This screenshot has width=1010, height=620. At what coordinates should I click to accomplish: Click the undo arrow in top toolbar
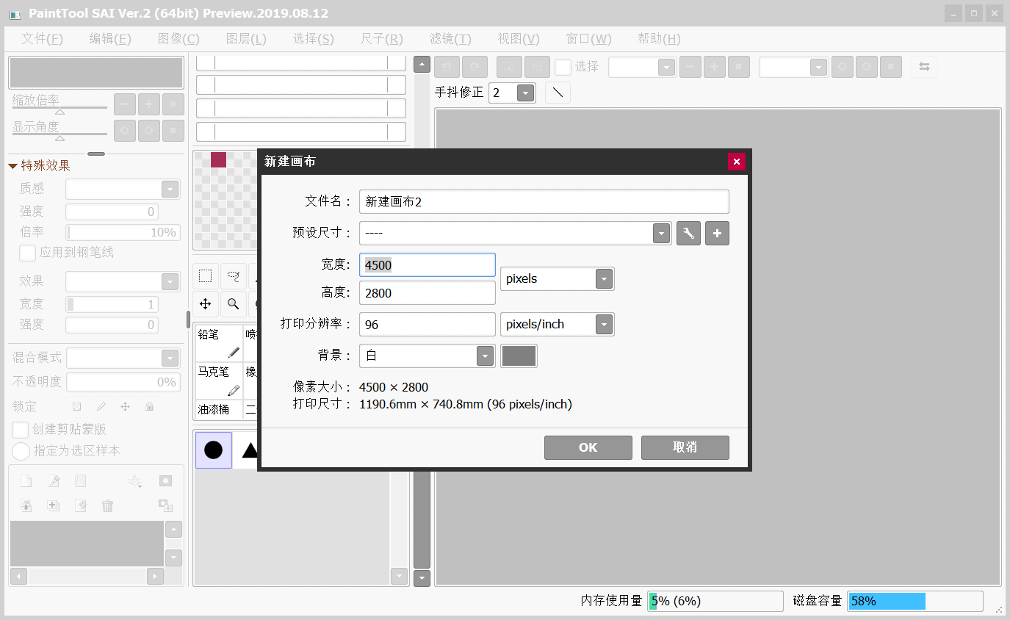click(447, 67)
